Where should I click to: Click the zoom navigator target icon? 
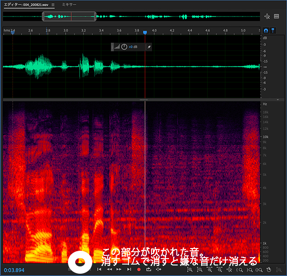(x=267, y=17)
